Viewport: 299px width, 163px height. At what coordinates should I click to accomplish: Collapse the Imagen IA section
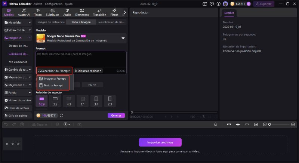pos(18,38)
